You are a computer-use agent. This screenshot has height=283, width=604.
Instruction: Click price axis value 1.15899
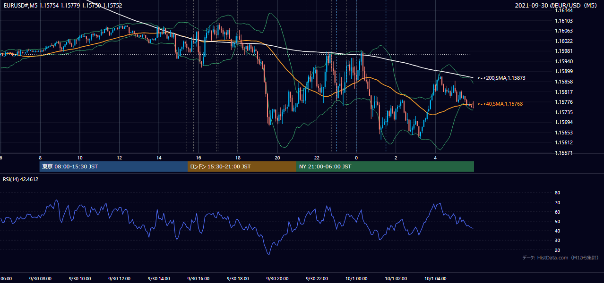coord(564,72)
